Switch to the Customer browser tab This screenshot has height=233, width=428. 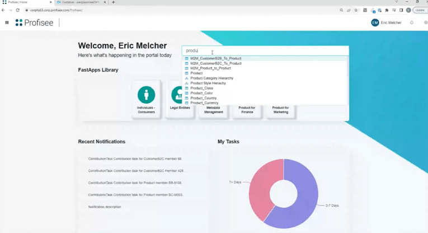[80, 2]
